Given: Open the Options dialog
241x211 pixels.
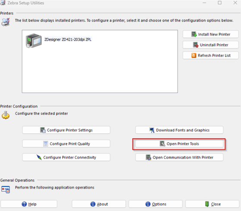Looking at the screenshot, I should point(155,204).
